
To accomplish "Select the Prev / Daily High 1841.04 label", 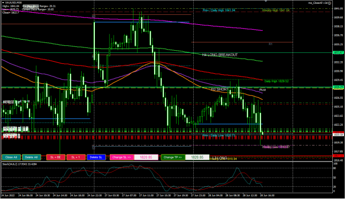I will tap(219, 10).
